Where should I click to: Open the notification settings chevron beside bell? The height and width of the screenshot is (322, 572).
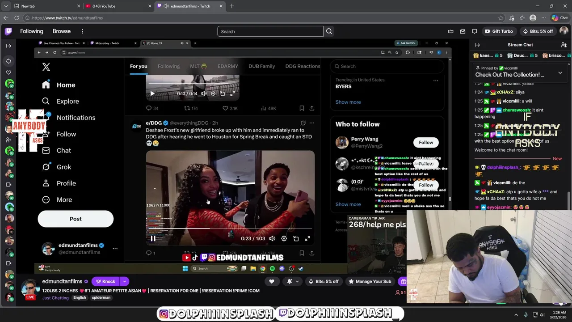pos(297,281)
